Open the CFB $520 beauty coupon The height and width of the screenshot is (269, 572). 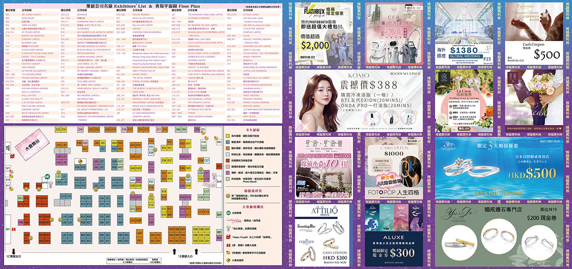394,34
